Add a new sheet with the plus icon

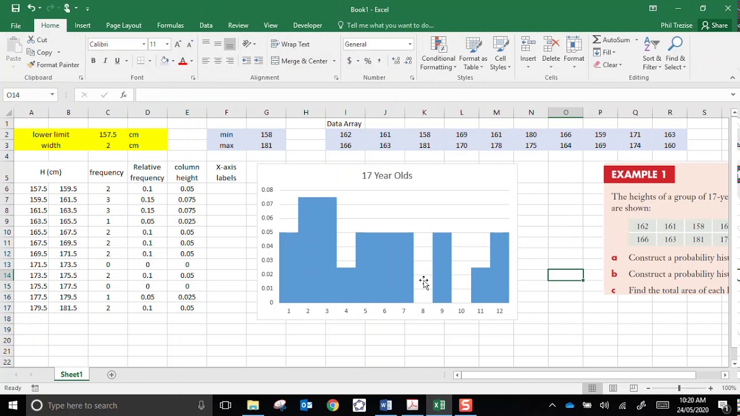tap(112, 374)
